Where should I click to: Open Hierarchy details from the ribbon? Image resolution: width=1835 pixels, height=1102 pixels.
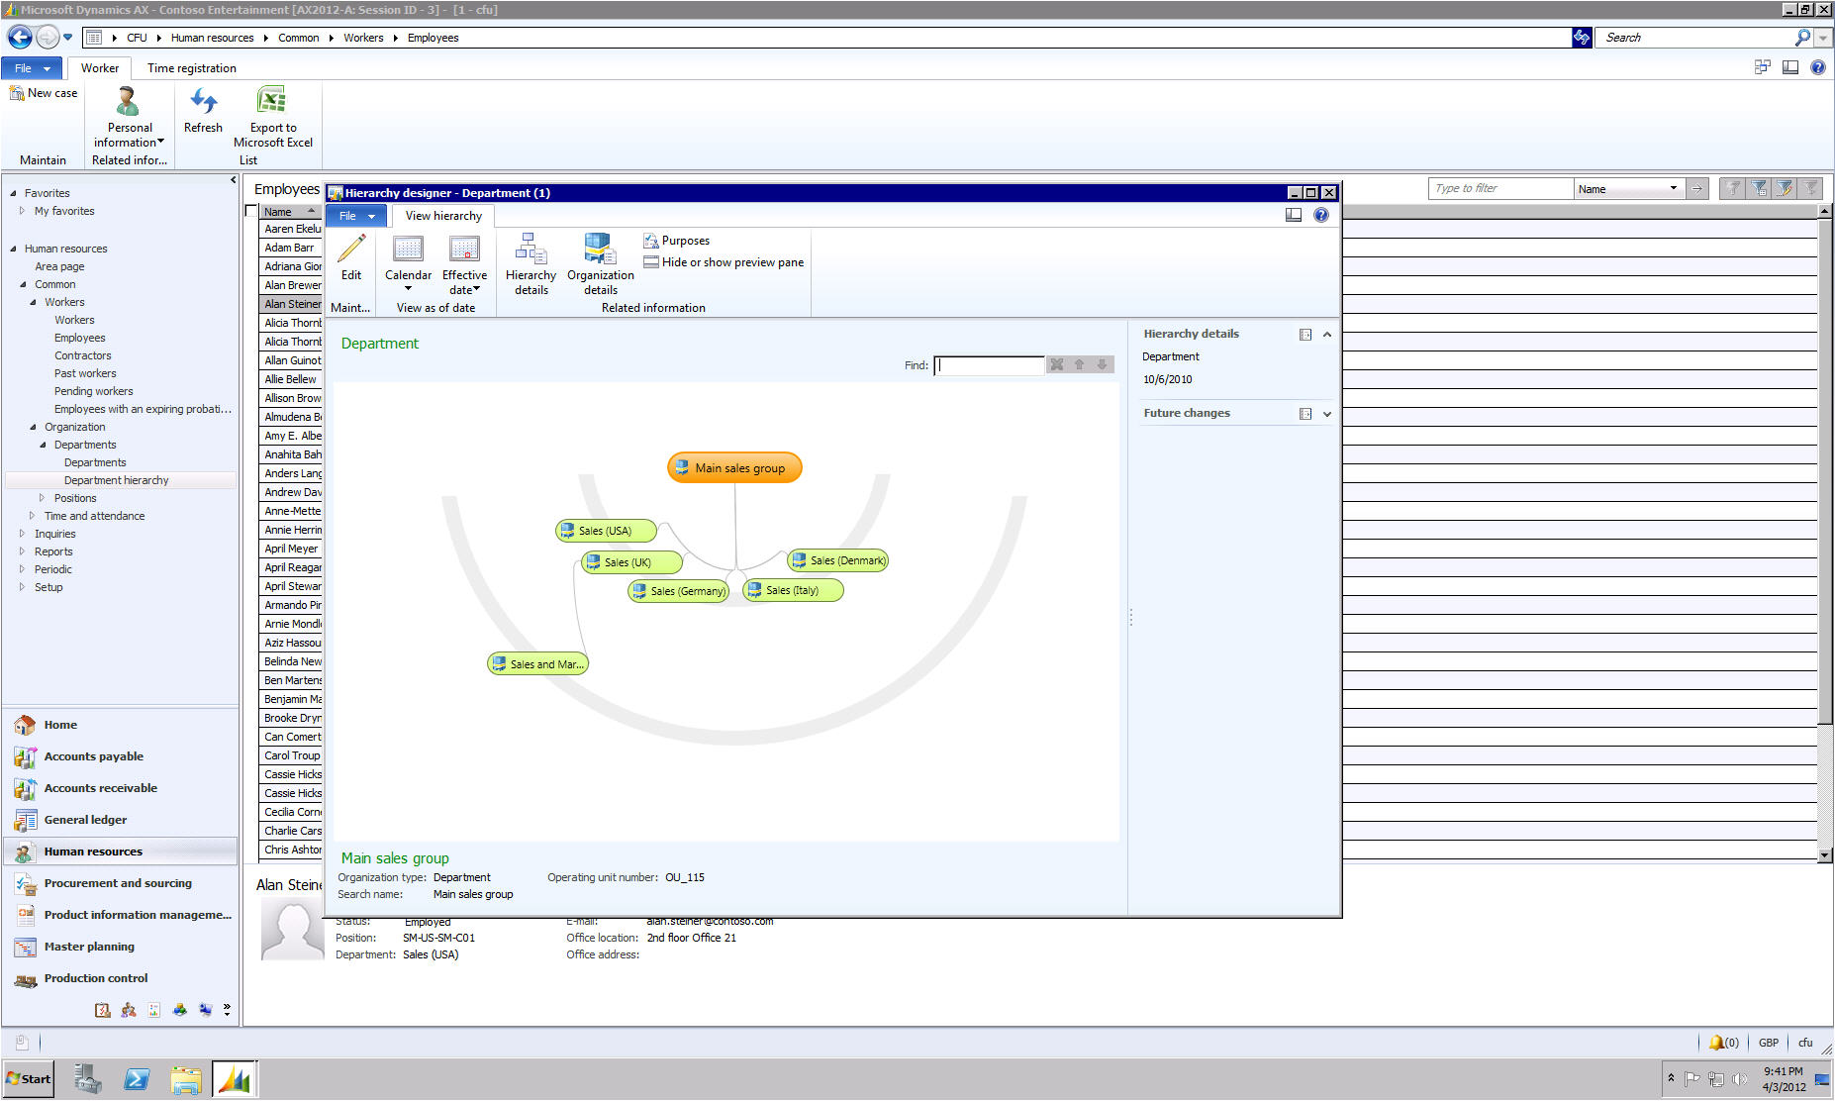(x=531, y=264)
